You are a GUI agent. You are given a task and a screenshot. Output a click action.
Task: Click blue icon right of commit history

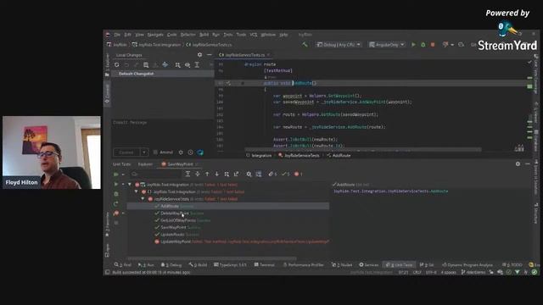pyautogui.click(x=200, y=152)
